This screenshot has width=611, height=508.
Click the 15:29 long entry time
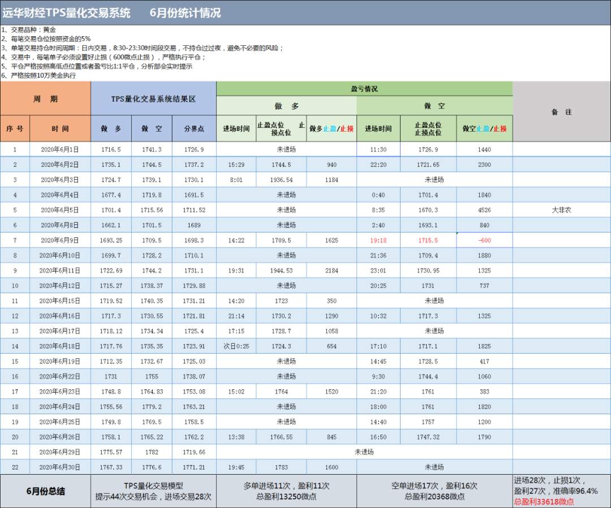[x=236, y=164]
